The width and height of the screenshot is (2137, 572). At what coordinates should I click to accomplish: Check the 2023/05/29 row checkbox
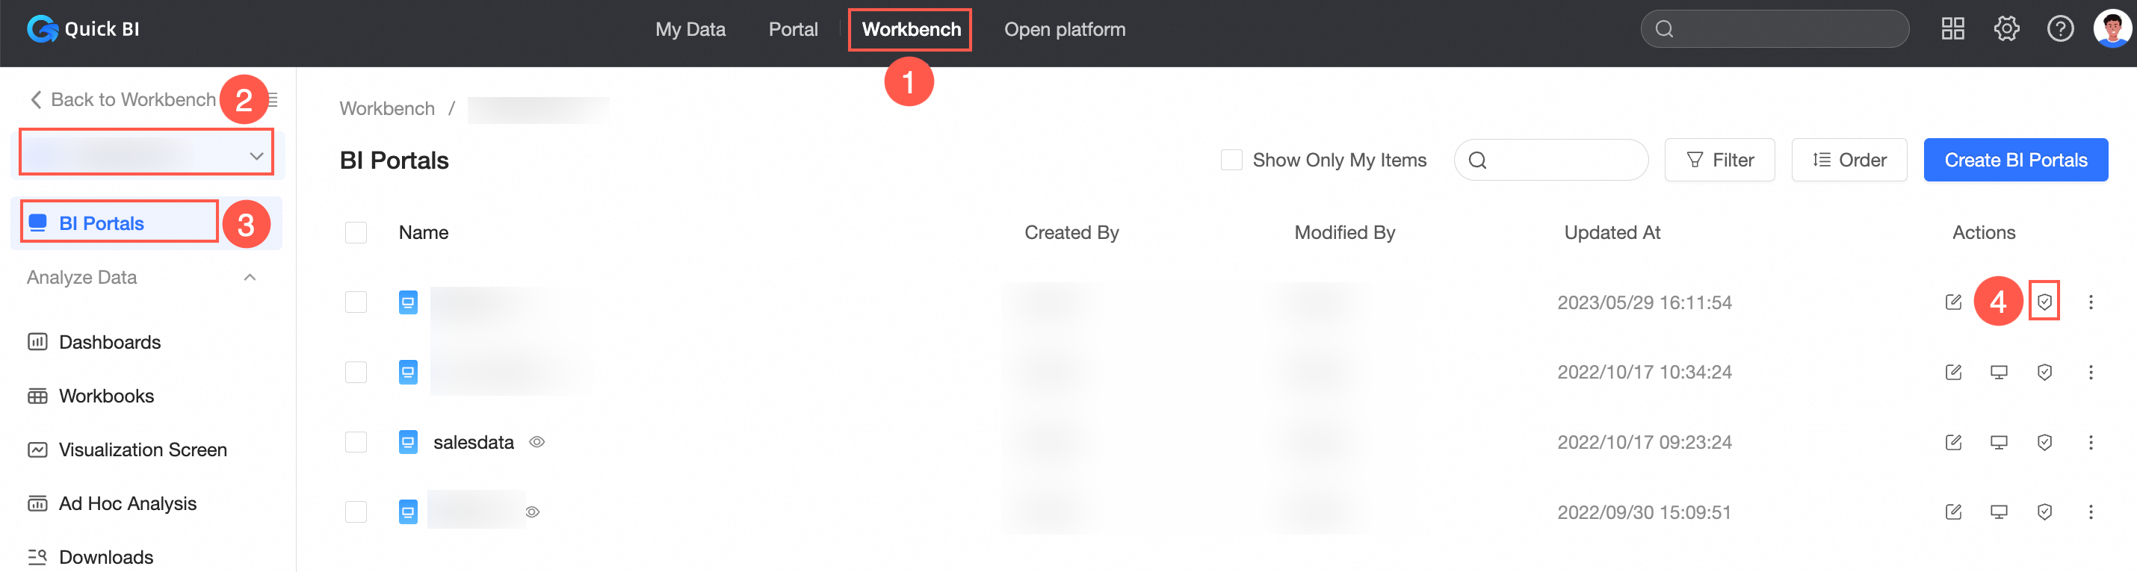pos(356,302)
